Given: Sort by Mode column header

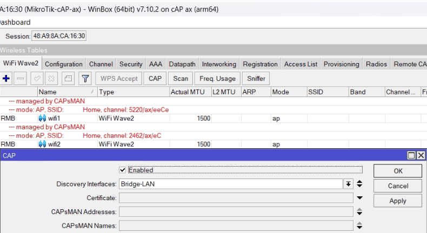Looking at the screenshot, I should (289, 92).
